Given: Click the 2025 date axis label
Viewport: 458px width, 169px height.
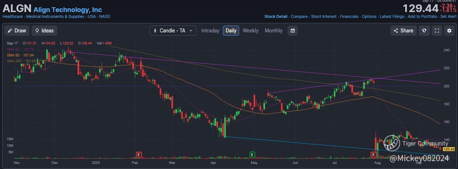Looking at the screenshot, I should (96, 163).
